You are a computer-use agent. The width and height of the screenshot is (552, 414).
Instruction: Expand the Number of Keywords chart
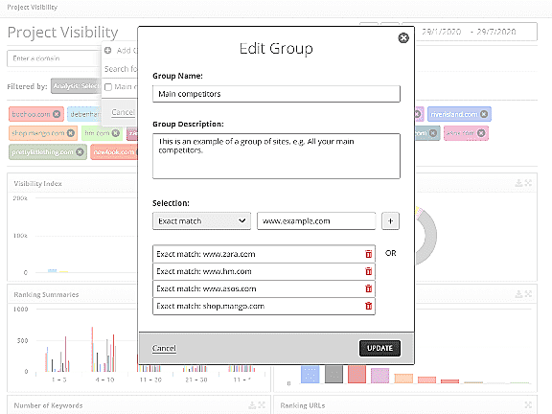(262, 405)
